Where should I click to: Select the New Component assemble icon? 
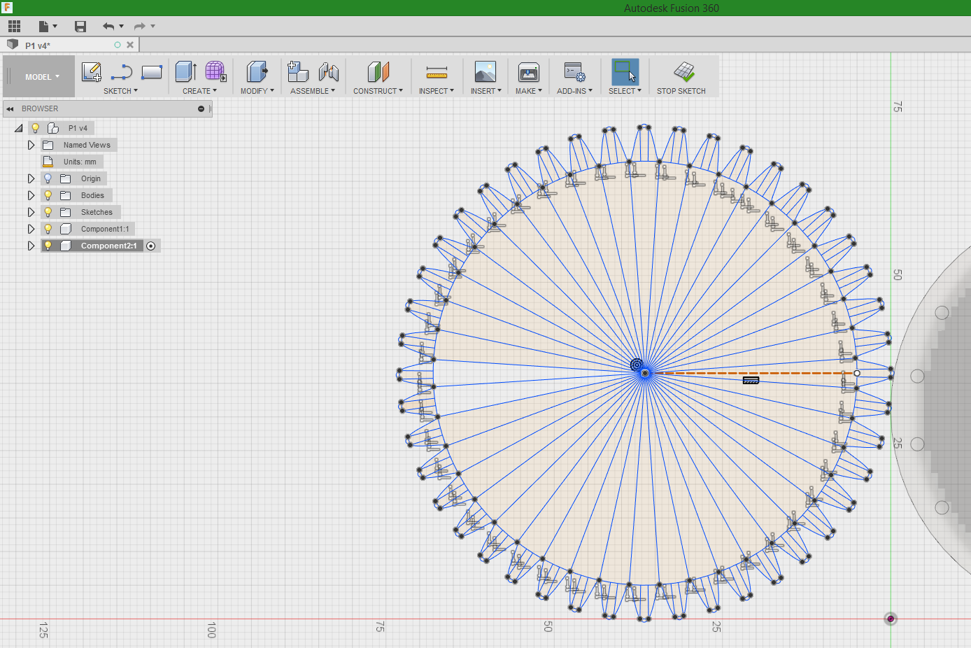(298, 71)
